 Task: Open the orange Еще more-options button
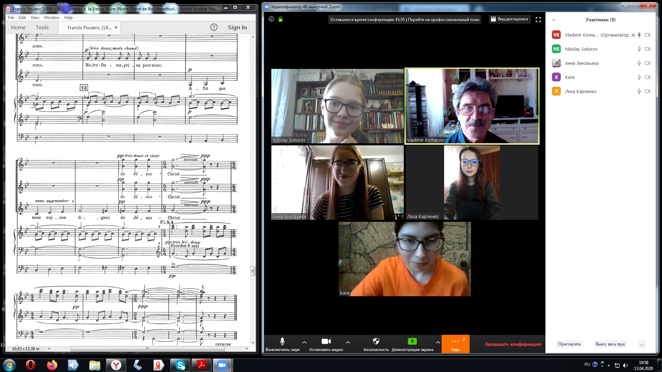(x=455, y=344)
